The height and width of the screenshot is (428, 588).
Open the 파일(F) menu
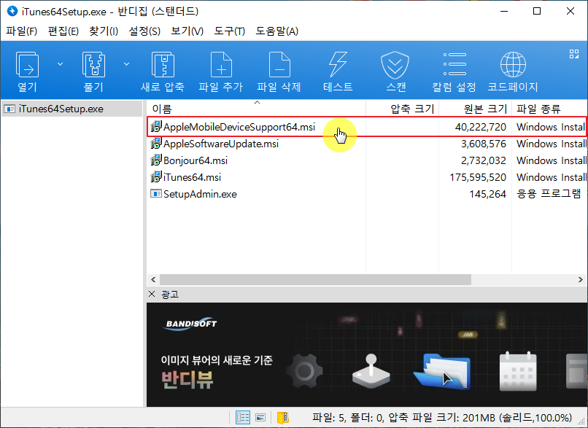22,31
